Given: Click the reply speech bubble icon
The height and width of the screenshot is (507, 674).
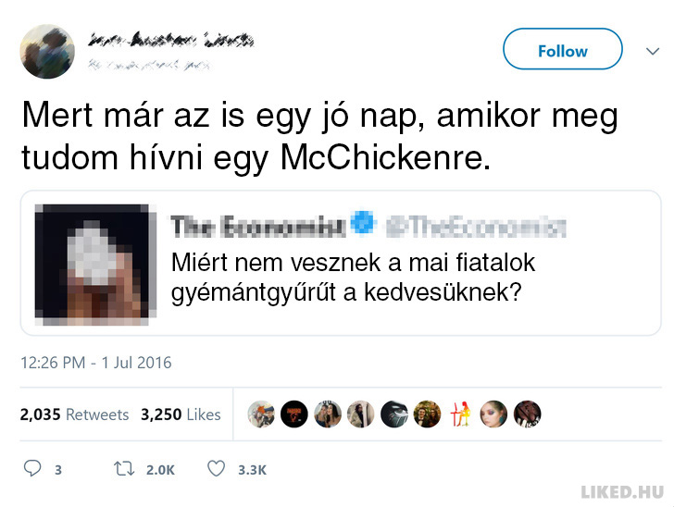Looking at the screenshot, I should [x=32, y=468].
